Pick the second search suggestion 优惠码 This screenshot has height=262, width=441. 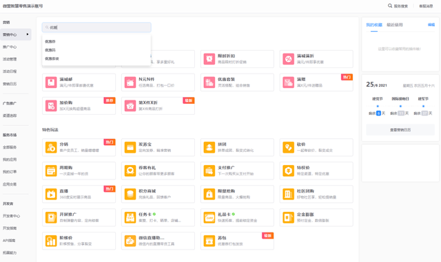pos(50,50)
